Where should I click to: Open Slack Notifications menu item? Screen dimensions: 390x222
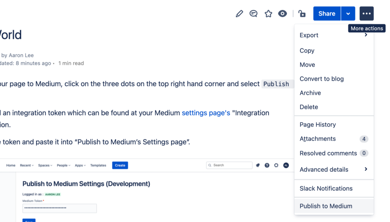point(326,189)
